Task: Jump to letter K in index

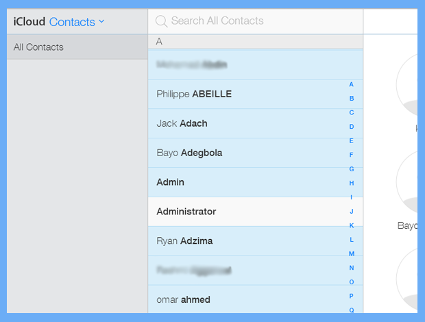Action: 352,225
